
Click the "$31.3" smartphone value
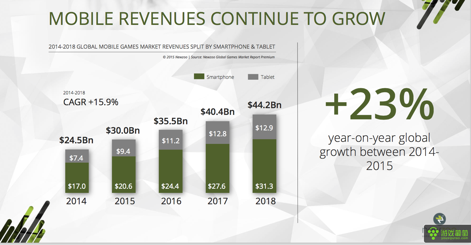(x=264, y=186)
